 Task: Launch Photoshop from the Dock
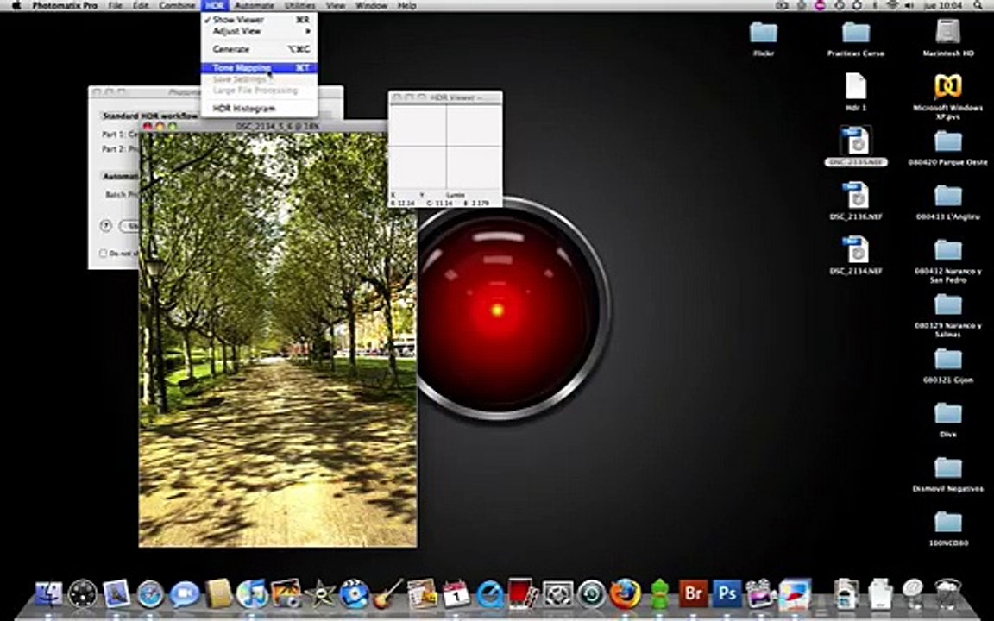727,594
